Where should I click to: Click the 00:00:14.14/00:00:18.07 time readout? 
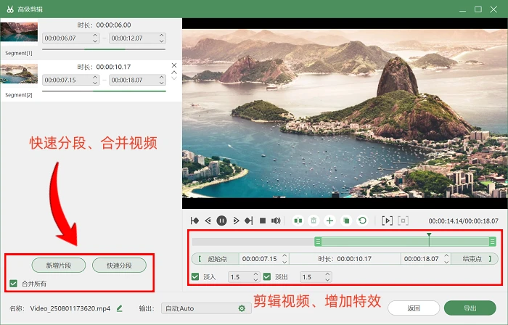(x=463, y=221)
